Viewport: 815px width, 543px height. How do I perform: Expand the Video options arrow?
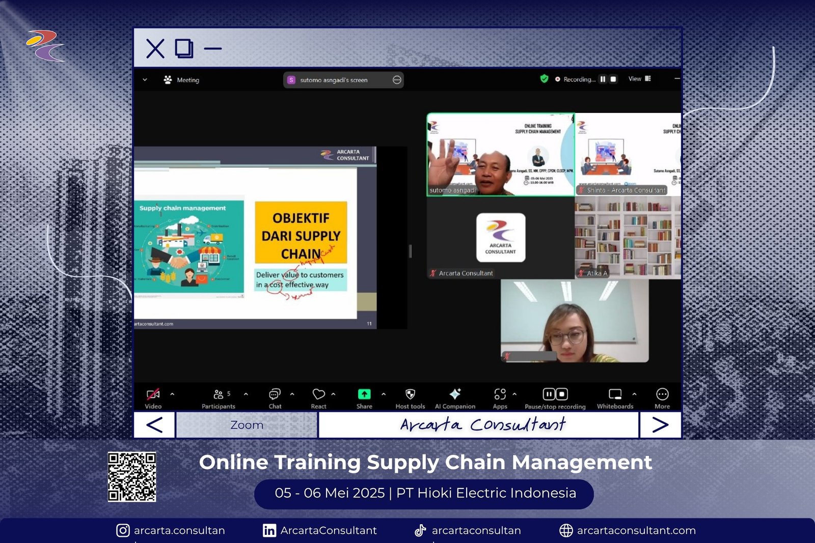(172, 394)
